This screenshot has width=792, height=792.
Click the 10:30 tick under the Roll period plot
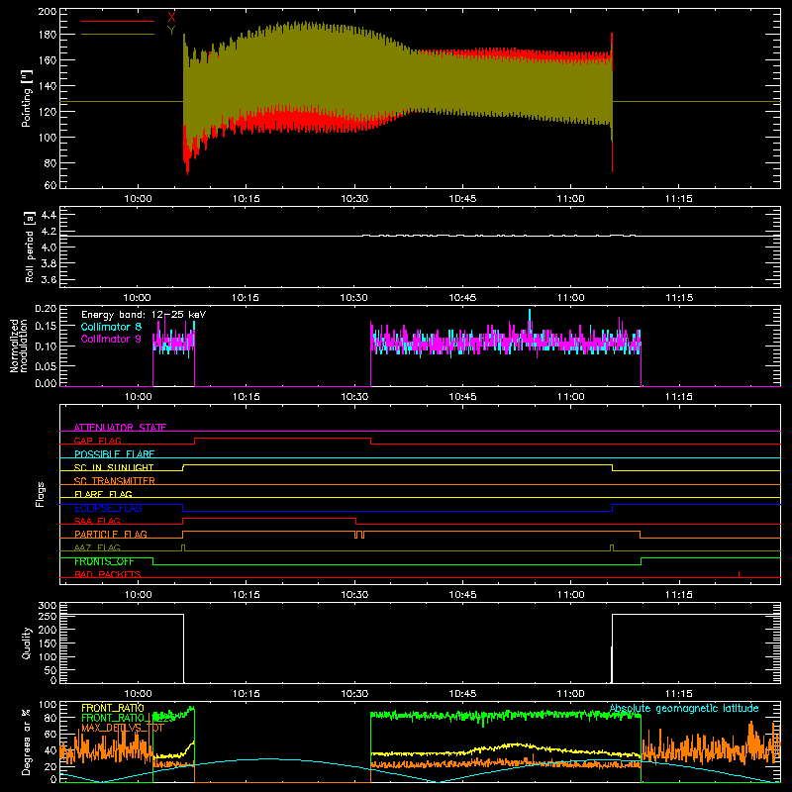[x=353, y=298]
